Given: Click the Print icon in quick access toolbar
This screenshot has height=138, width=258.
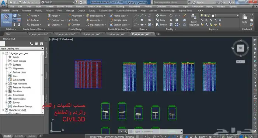Looking at the screenshot, I should coord(25,2).
